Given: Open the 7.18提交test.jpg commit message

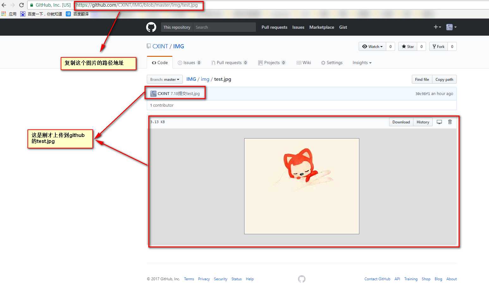Looking at the screenshot, I should [x=185, y=94].
